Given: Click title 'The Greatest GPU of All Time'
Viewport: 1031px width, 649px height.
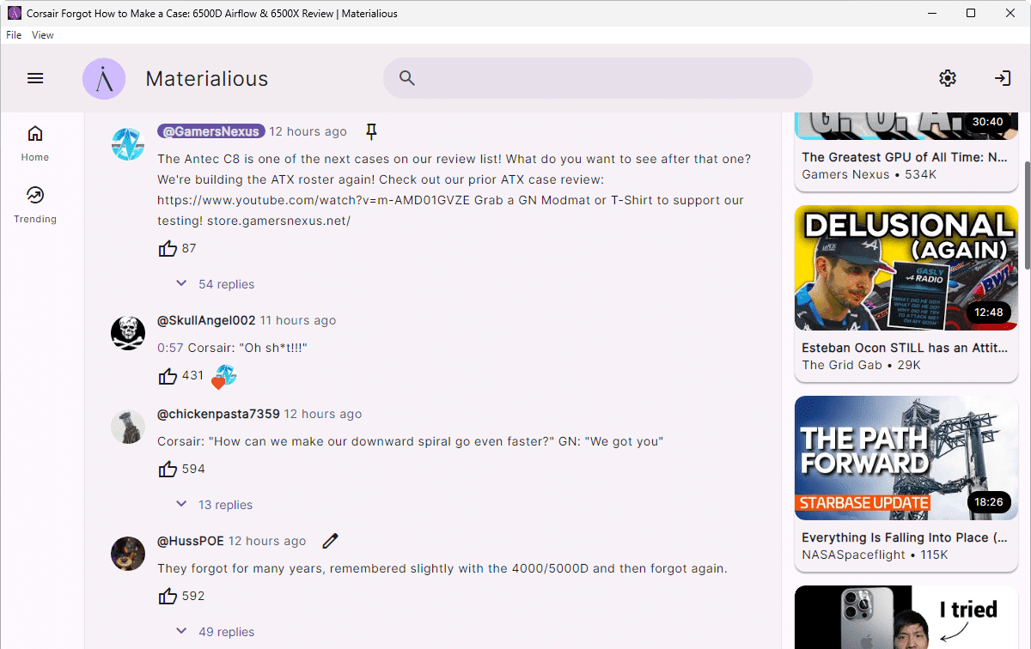Looking at the screenshot, I should 905,157.
